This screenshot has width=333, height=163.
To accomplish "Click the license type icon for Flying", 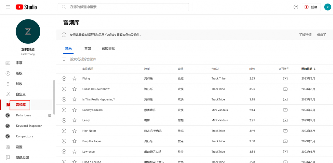I will [x=286, y=78].
